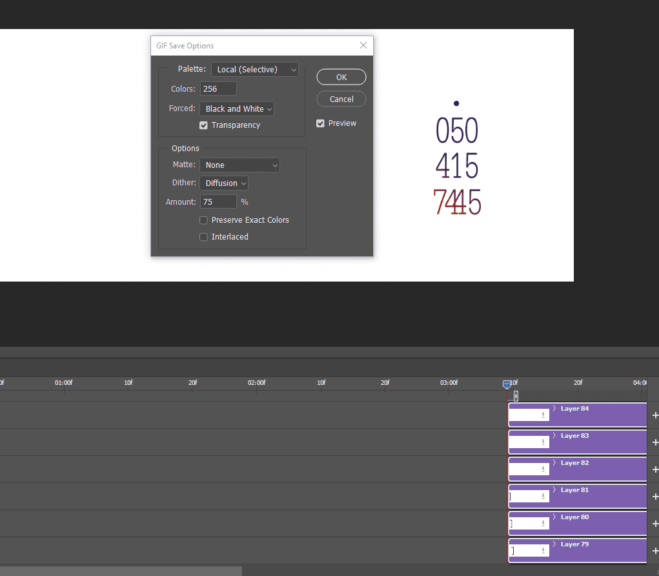Add media to Layer 81 track with plus icon
Screen dimensions: 659x576
tap(654, 497)
